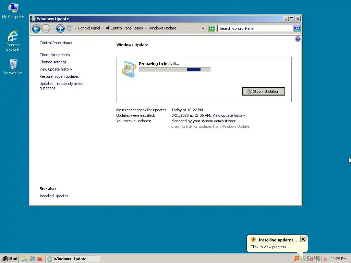Click the Start button
This screenshot has width=351, height=263.
pyautogui.click(x=10, y=259)
